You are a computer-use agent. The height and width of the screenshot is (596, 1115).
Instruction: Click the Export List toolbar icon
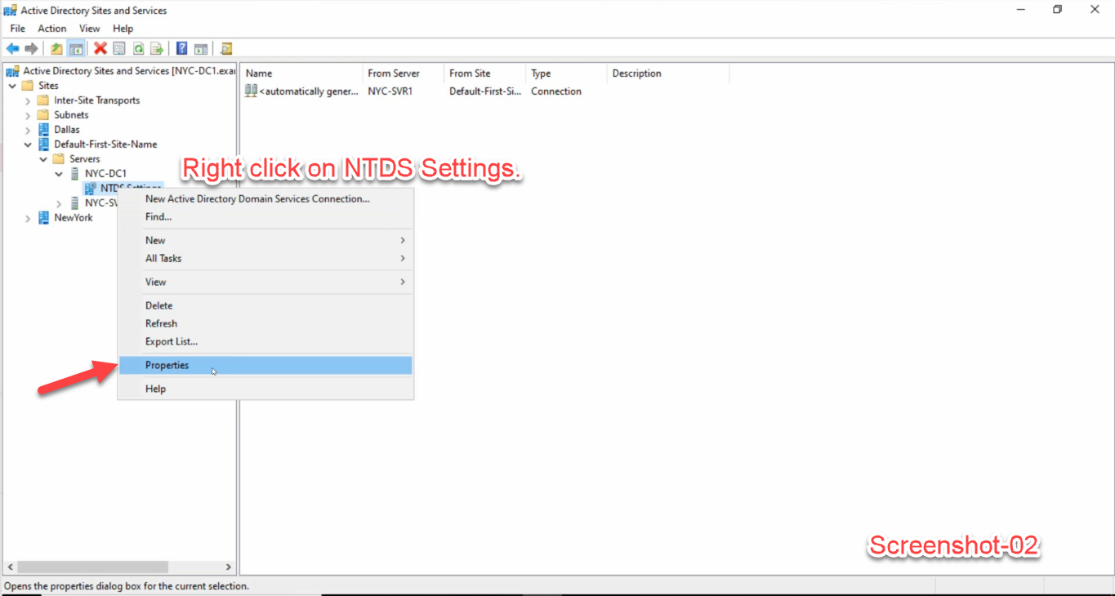(x=157, y=49)
